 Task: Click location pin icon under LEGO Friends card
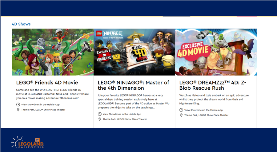point(18,110)
